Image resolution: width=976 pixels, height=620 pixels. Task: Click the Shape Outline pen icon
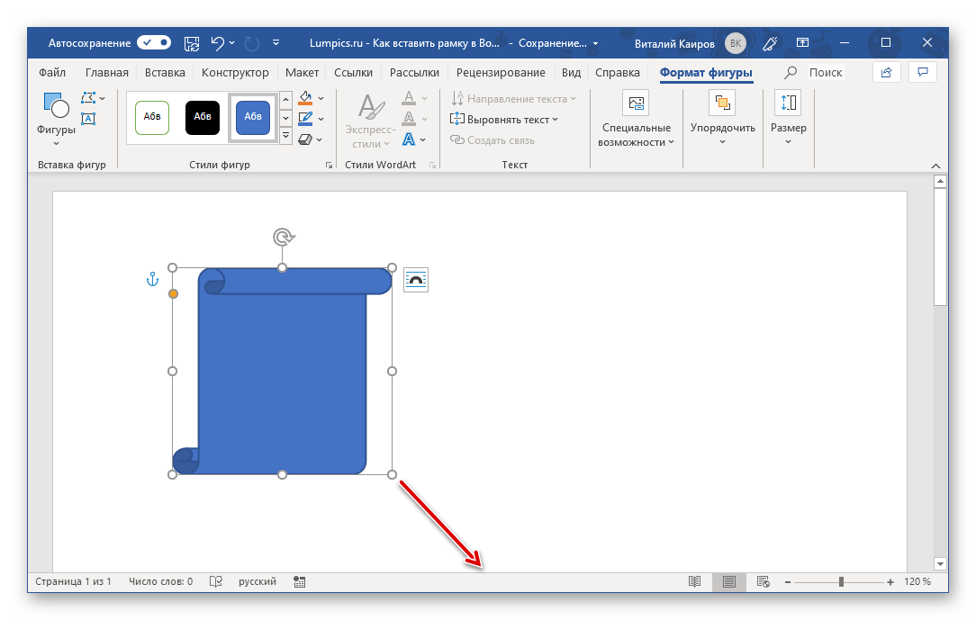[x=306, y=118]
